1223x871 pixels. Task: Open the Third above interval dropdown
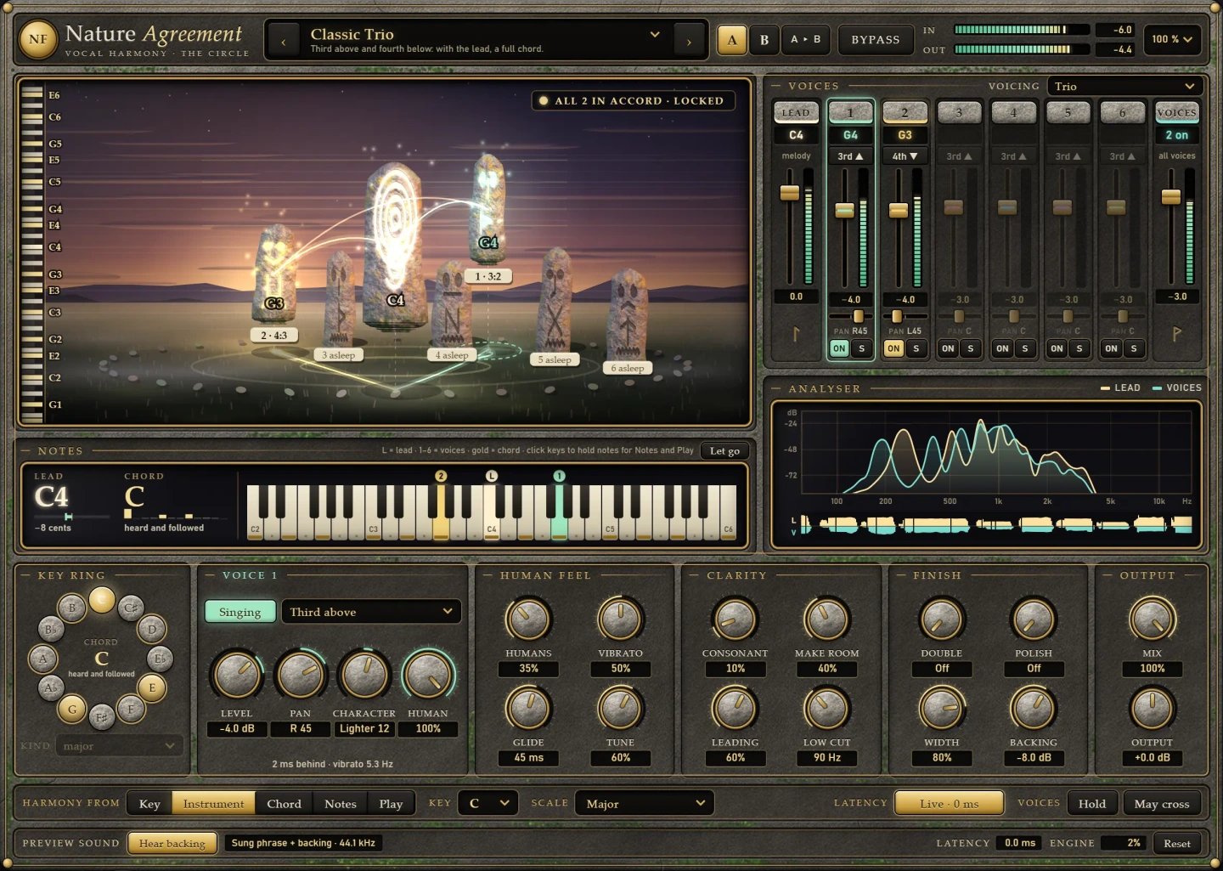point(371,612)
